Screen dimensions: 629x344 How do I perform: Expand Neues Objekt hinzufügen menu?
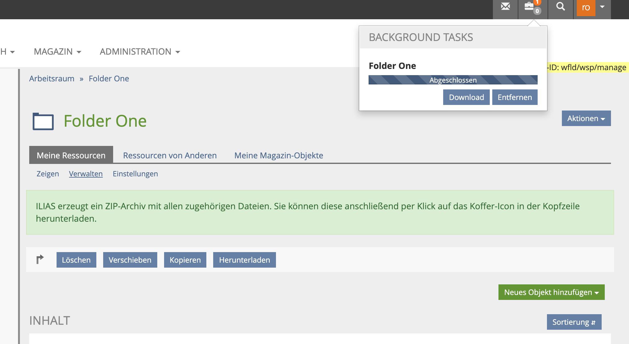[x=551, y=292]
